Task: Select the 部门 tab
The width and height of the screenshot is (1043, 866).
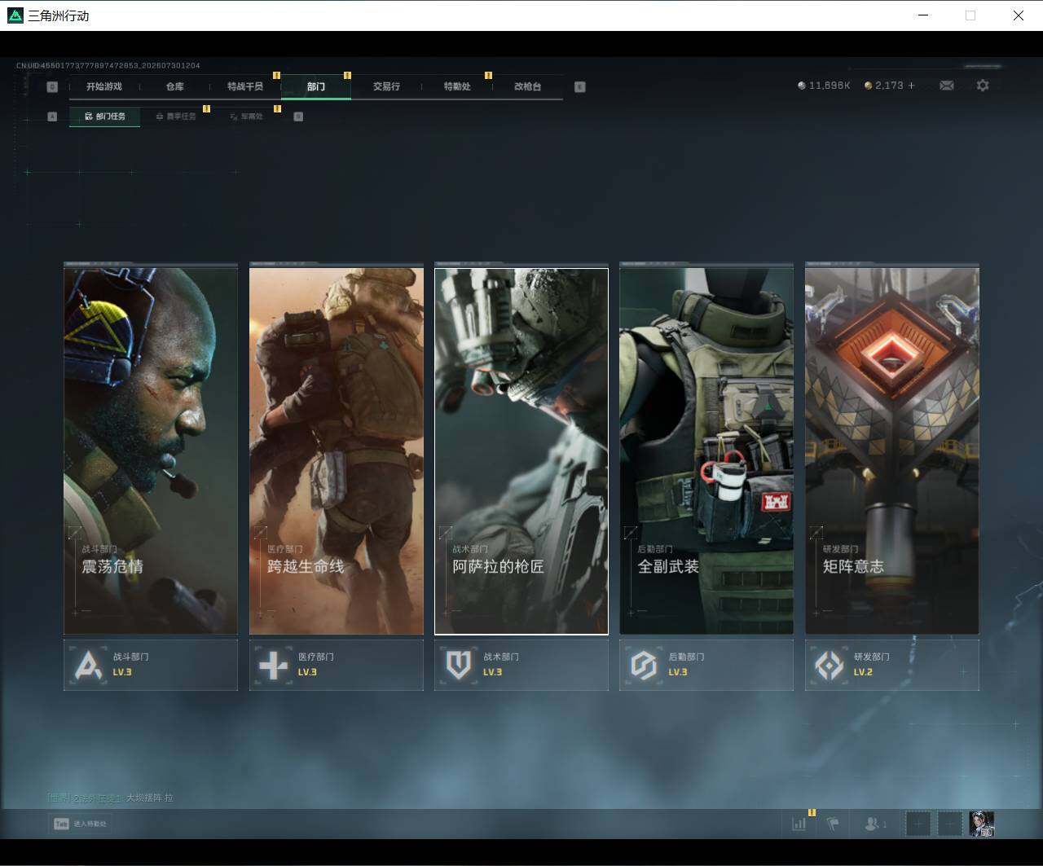Action: pos(316,86)
